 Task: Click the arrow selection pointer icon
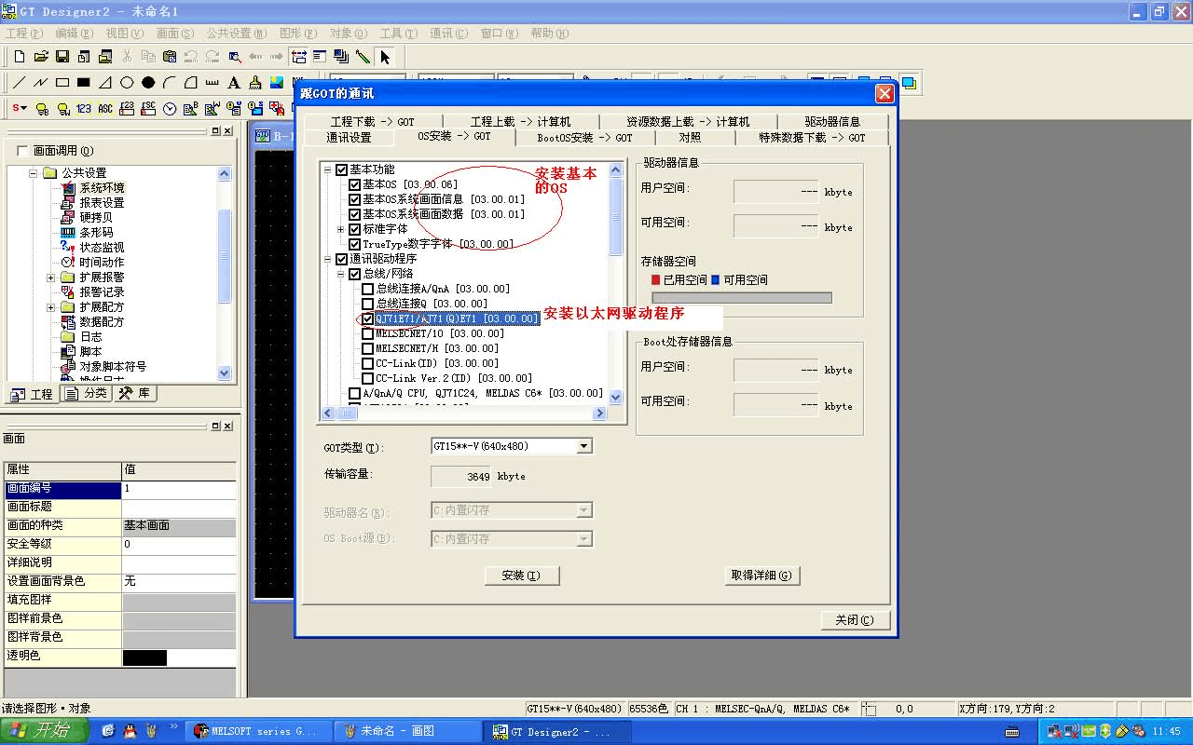coord(385,57)
